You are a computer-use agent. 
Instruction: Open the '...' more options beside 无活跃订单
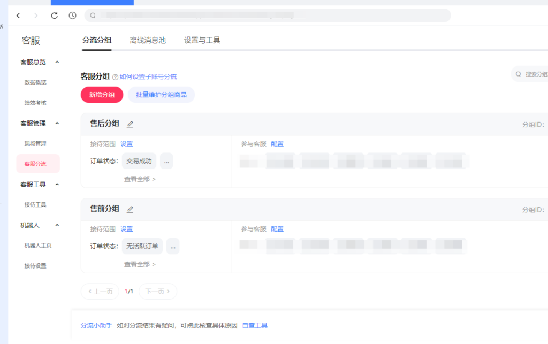[173, 246]
